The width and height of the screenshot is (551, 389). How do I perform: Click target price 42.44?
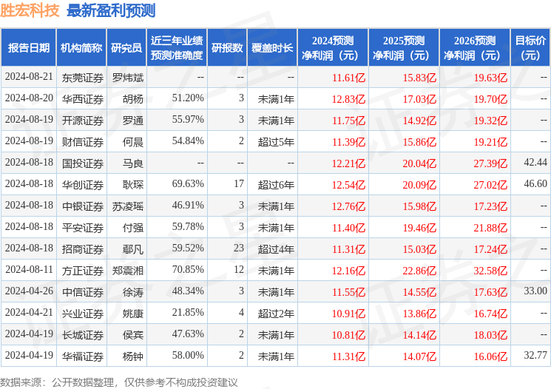coord(535,162)
